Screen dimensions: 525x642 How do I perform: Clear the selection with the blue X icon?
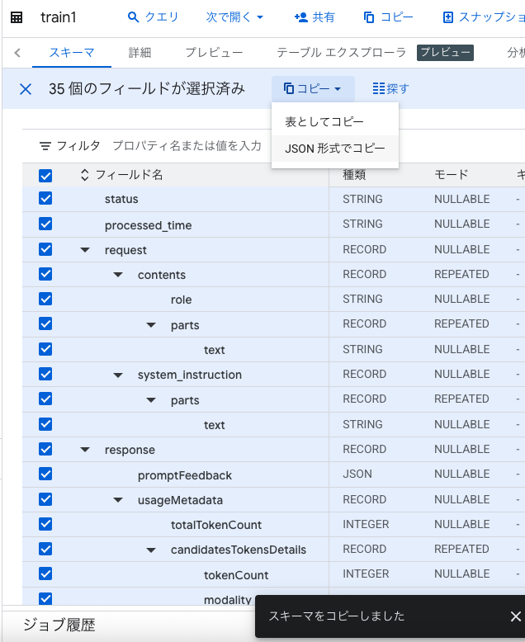pos(26,89)
